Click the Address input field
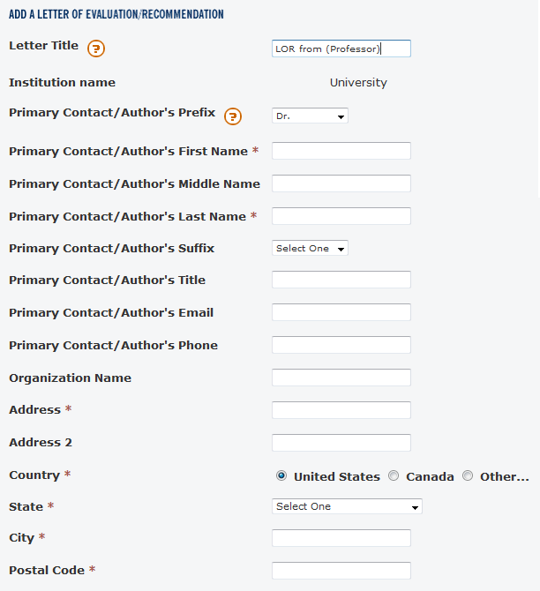 pos(341,410)
